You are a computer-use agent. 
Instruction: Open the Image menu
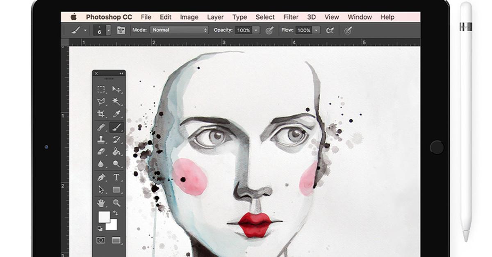[189, 17]
